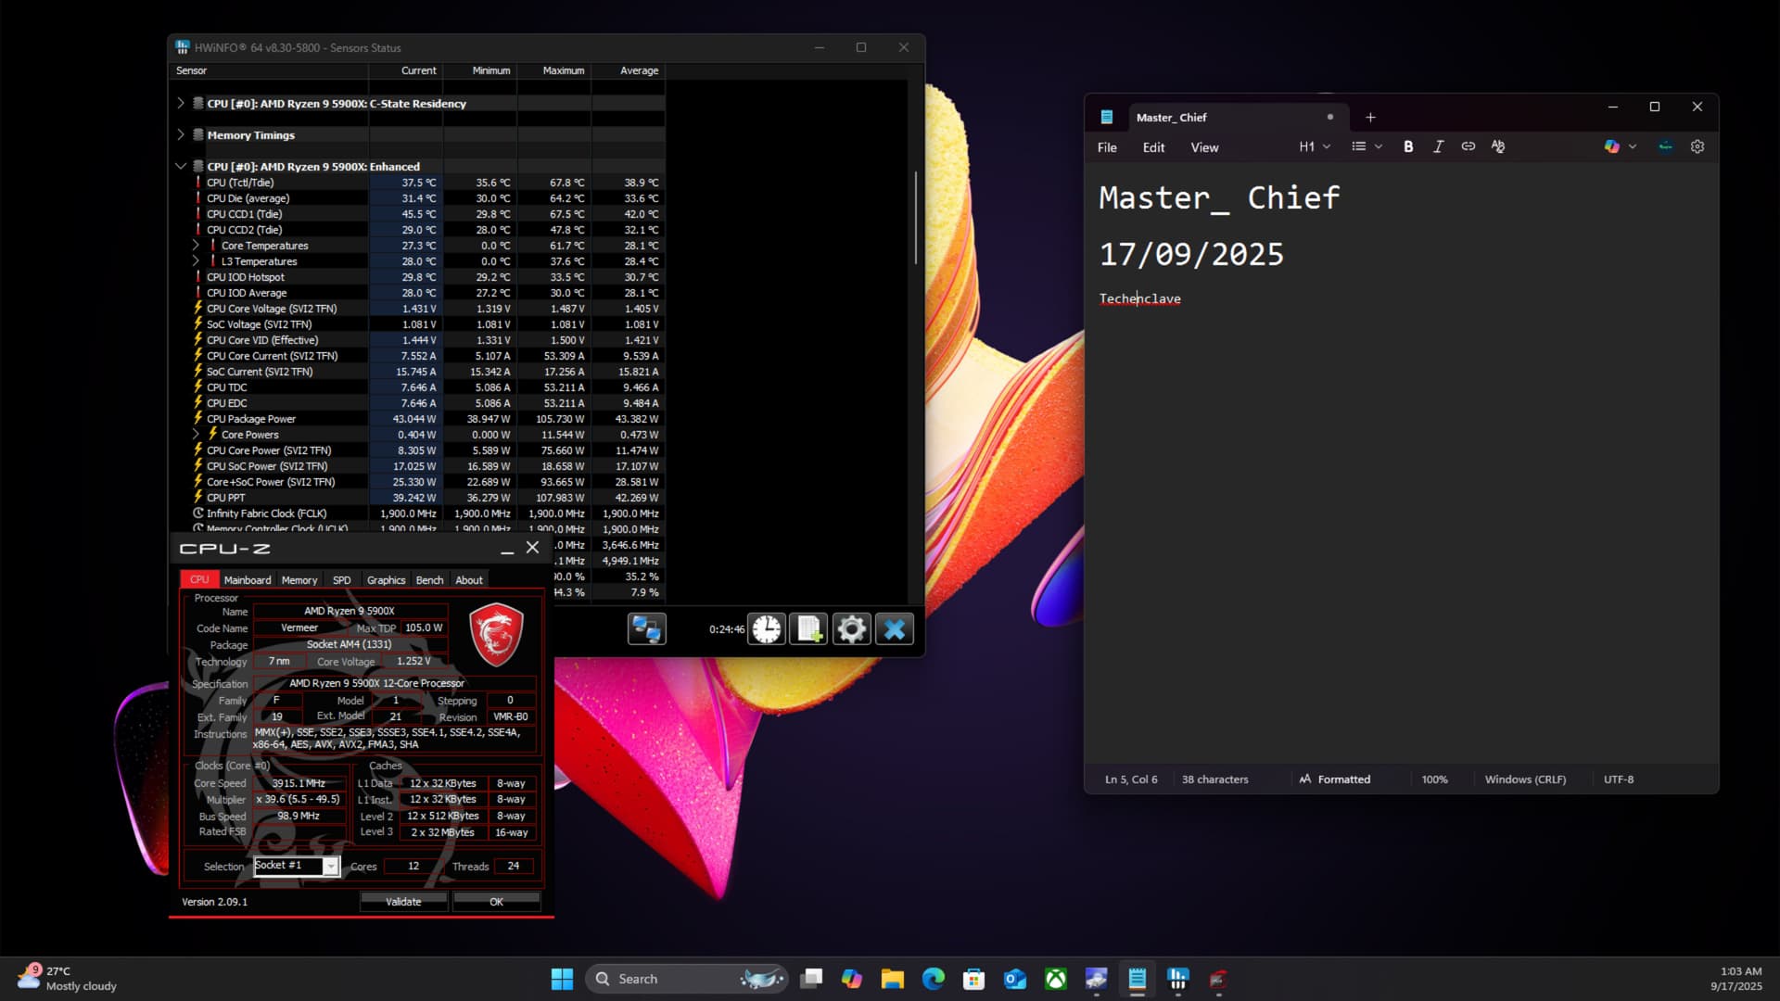Switch to CPU-Z MSI taskbar icon
This screenshot has height=1001, width=1780.
pos(1219,979)
